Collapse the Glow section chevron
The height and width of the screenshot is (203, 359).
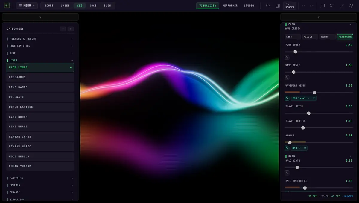coord(351,156)
